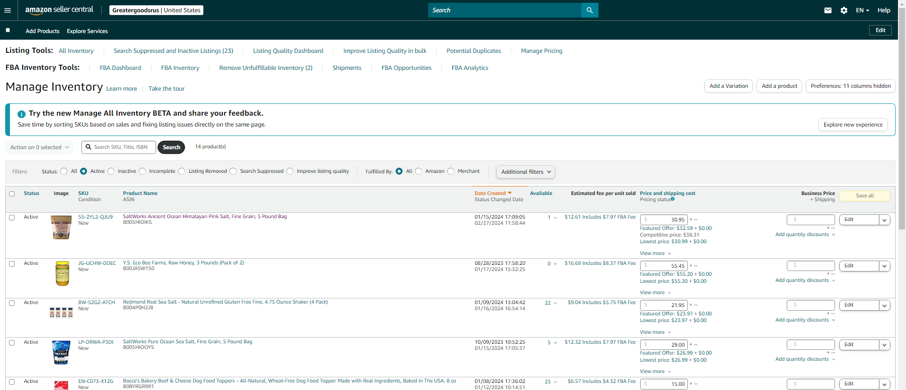This screenshot has height=390, width=906.
Task: Tick the select-all checkbox in table header
Action: pos(12,194)
